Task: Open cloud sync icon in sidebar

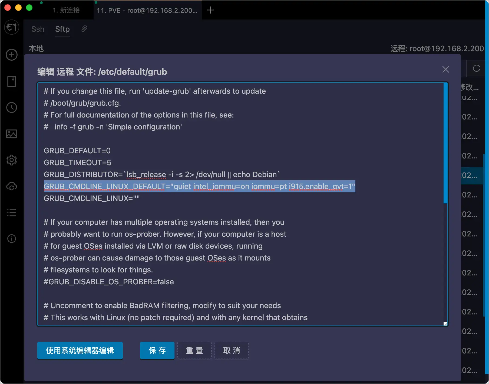Action: [x=12, y=186]
